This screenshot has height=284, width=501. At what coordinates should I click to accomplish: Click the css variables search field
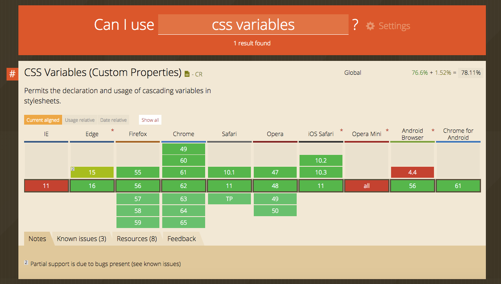(253, 25)
